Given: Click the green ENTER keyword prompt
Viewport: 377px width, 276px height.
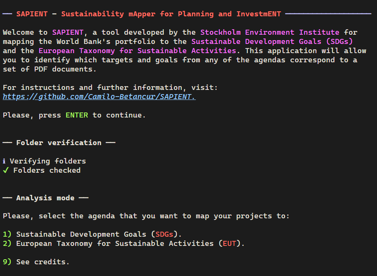Looking at the screenshot, I should 76,115.
